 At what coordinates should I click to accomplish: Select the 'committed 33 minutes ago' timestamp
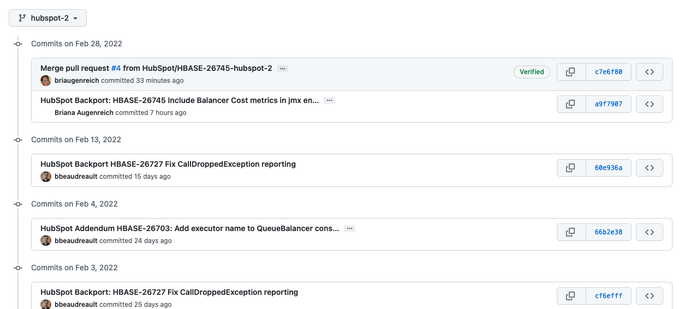[x=142, y=81]
